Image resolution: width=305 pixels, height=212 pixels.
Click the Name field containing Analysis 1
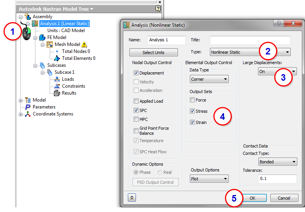[x=166, y=40]
